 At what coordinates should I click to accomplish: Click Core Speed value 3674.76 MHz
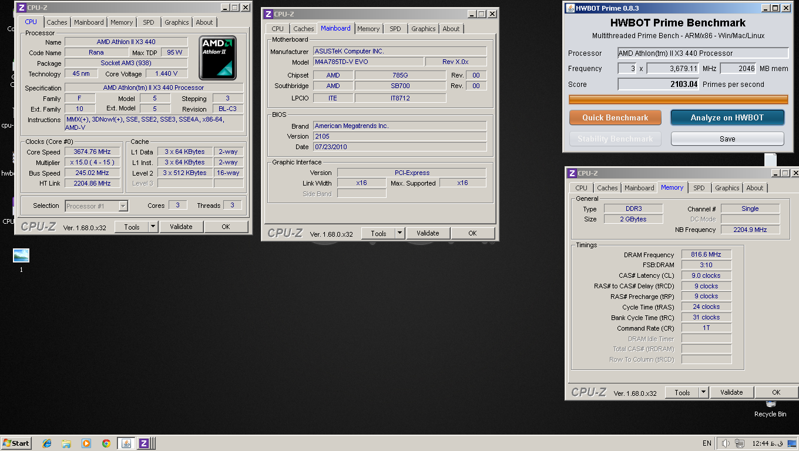pyautogui.click(x=92, y=152)
